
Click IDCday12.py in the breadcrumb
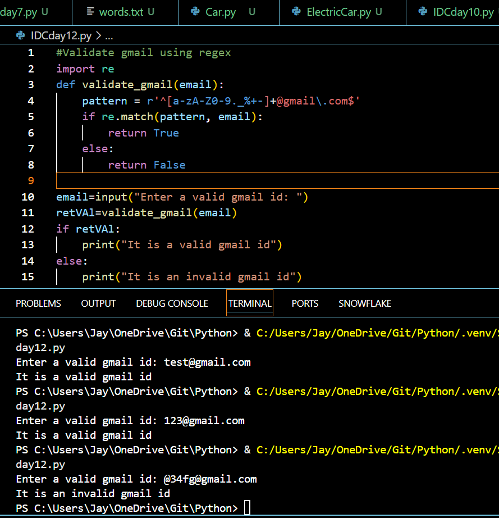[61, 36]
